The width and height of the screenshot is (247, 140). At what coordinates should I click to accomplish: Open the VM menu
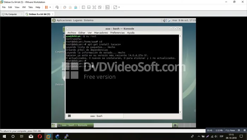coord(24,7)
